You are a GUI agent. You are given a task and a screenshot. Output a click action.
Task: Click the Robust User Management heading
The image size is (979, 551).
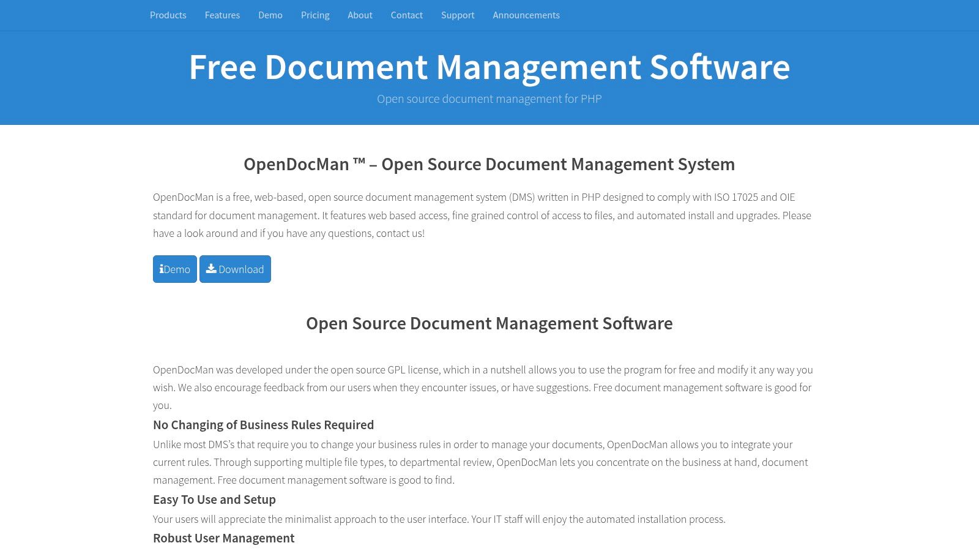tap(223, 538)
